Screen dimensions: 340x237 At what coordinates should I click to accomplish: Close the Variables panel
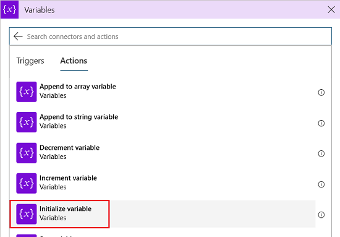point(331,9)
